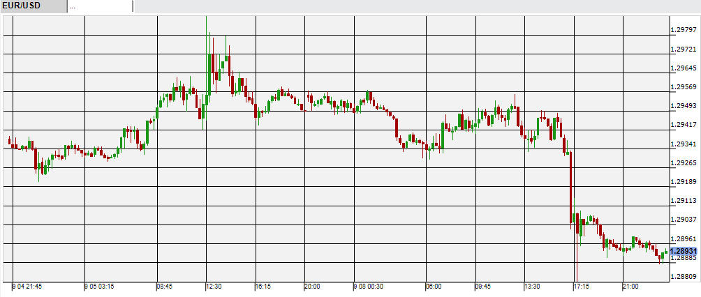Screen dimensions: 701x297
Task: Select the 13:30 time axis label
Action: point(532,287)
